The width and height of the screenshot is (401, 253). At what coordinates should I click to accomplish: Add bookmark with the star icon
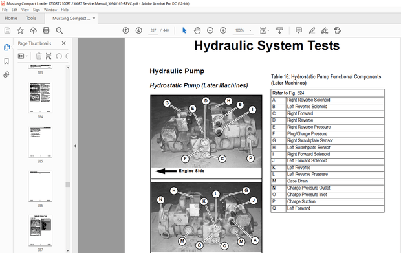pyautogui.click(x=20, y=30)
